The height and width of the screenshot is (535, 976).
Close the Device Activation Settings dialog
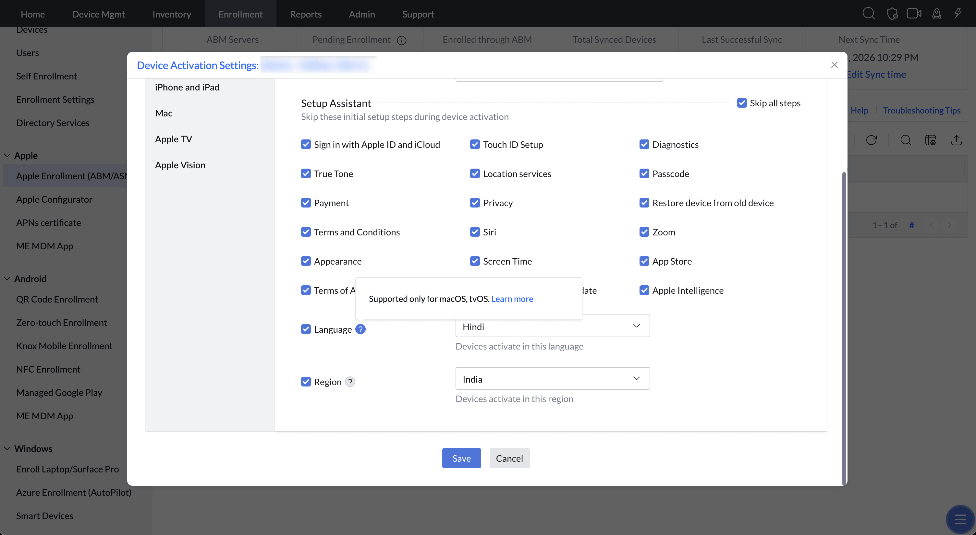pos(834,65)
